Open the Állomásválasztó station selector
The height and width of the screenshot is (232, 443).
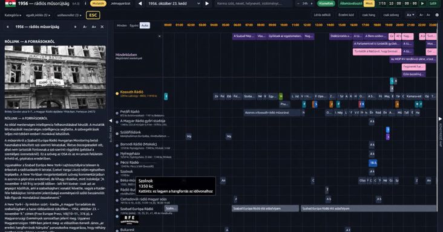(350, 4)
